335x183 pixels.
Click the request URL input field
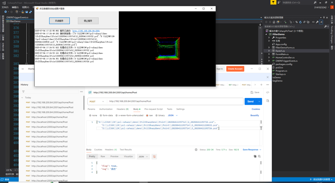point(174,101)
